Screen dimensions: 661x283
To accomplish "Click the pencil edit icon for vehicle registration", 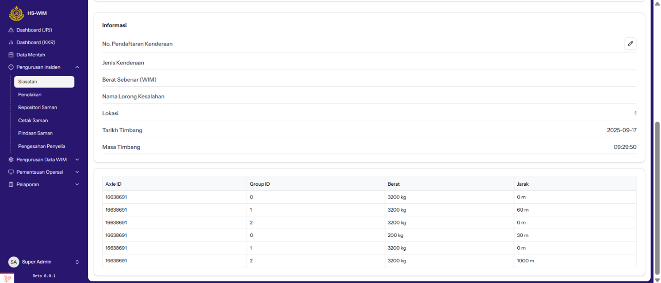I will tap(630, 44).
